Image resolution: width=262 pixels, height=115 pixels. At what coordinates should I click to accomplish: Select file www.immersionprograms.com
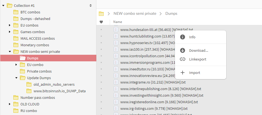coord(147,62)
